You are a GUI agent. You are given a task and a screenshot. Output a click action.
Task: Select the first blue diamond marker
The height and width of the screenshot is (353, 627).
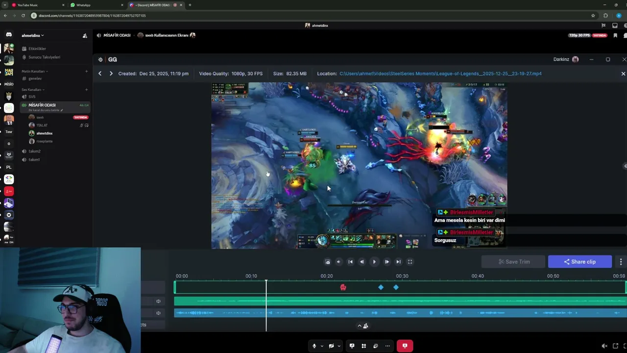point(381,287)
